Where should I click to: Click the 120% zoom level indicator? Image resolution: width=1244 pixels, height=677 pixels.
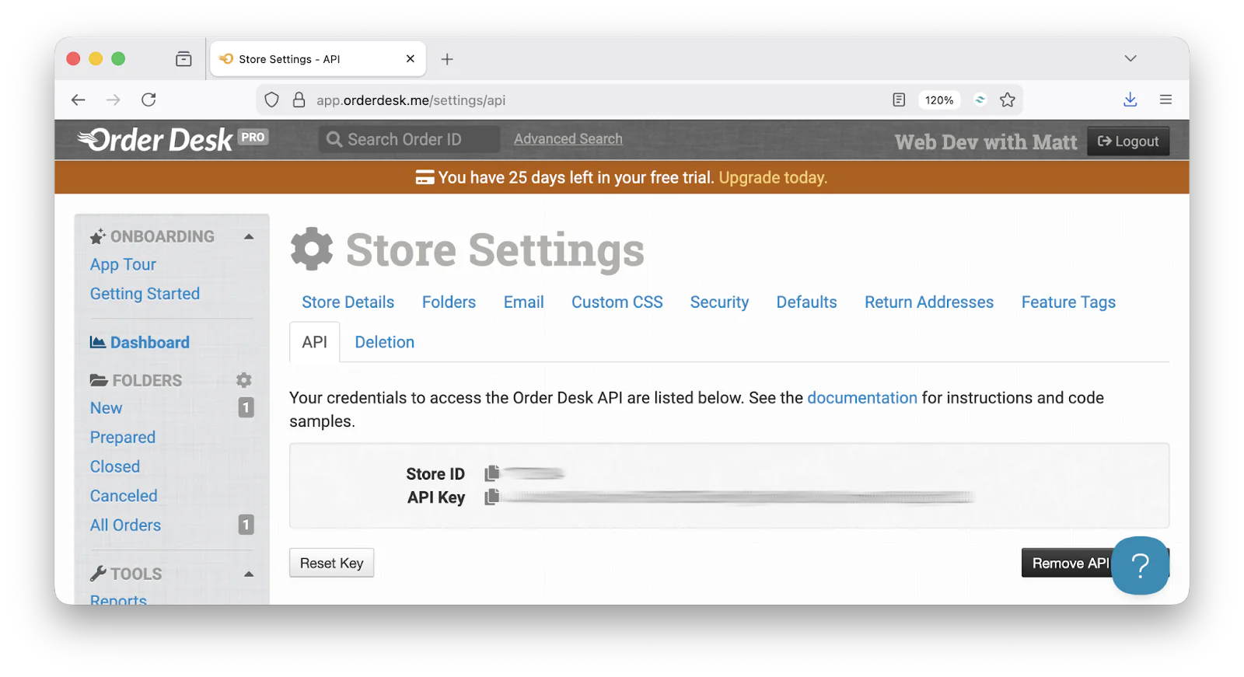pyautogui.click(x=939, y=99)
